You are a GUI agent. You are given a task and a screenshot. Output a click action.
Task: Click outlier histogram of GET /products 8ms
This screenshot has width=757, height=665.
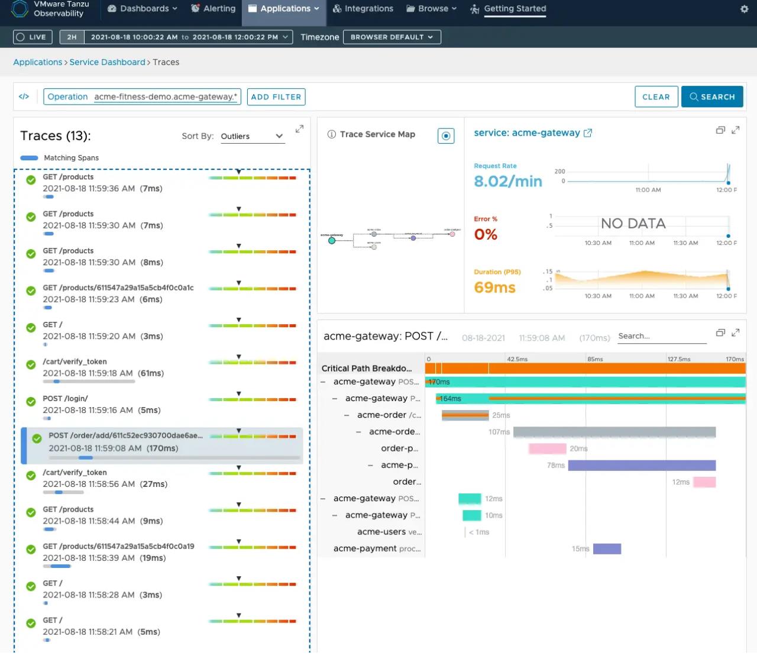click(x=253, y=249)
